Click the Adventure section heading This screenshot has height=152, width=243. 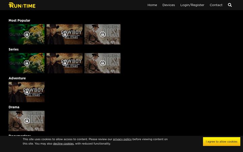(17, 78)
